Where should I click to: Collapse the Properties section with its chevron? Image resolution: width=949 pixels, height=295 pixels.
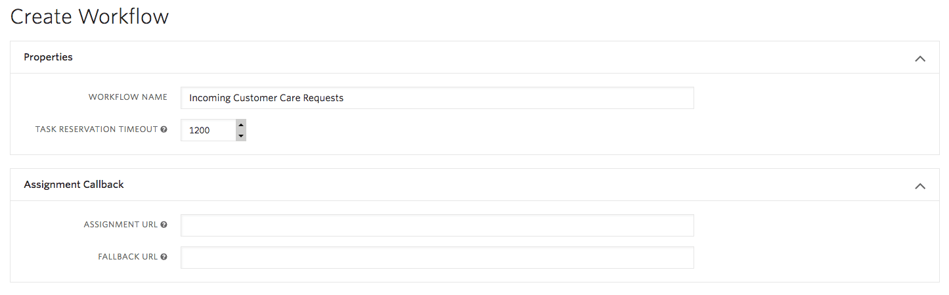(920, 58)
